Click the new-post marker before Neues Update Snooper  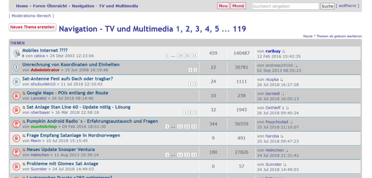(24, 150)
